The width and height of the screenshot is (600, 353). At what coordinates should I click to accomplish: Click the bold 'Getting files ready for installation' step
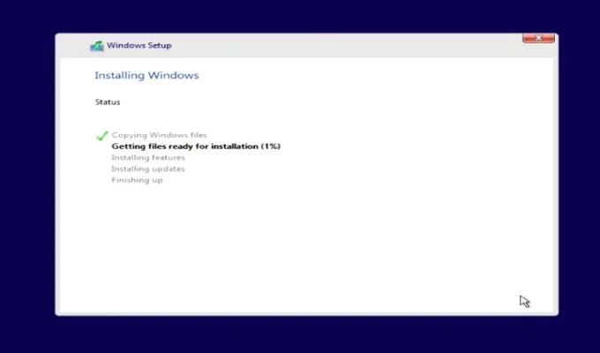pyautogui.click(x=184, y=146)
